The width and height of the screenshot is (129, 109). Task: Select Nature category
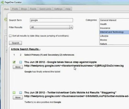(114, 44)
